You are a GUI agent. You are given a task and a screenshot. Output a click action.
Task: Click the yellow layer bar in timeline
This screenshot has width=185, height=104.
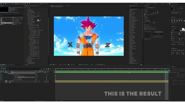(x=112, y=81)
